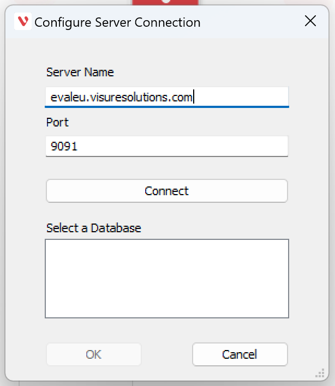335x386 pixels.
Task: Close the Configure Server Connection dialog
Action: pos(310,21)
